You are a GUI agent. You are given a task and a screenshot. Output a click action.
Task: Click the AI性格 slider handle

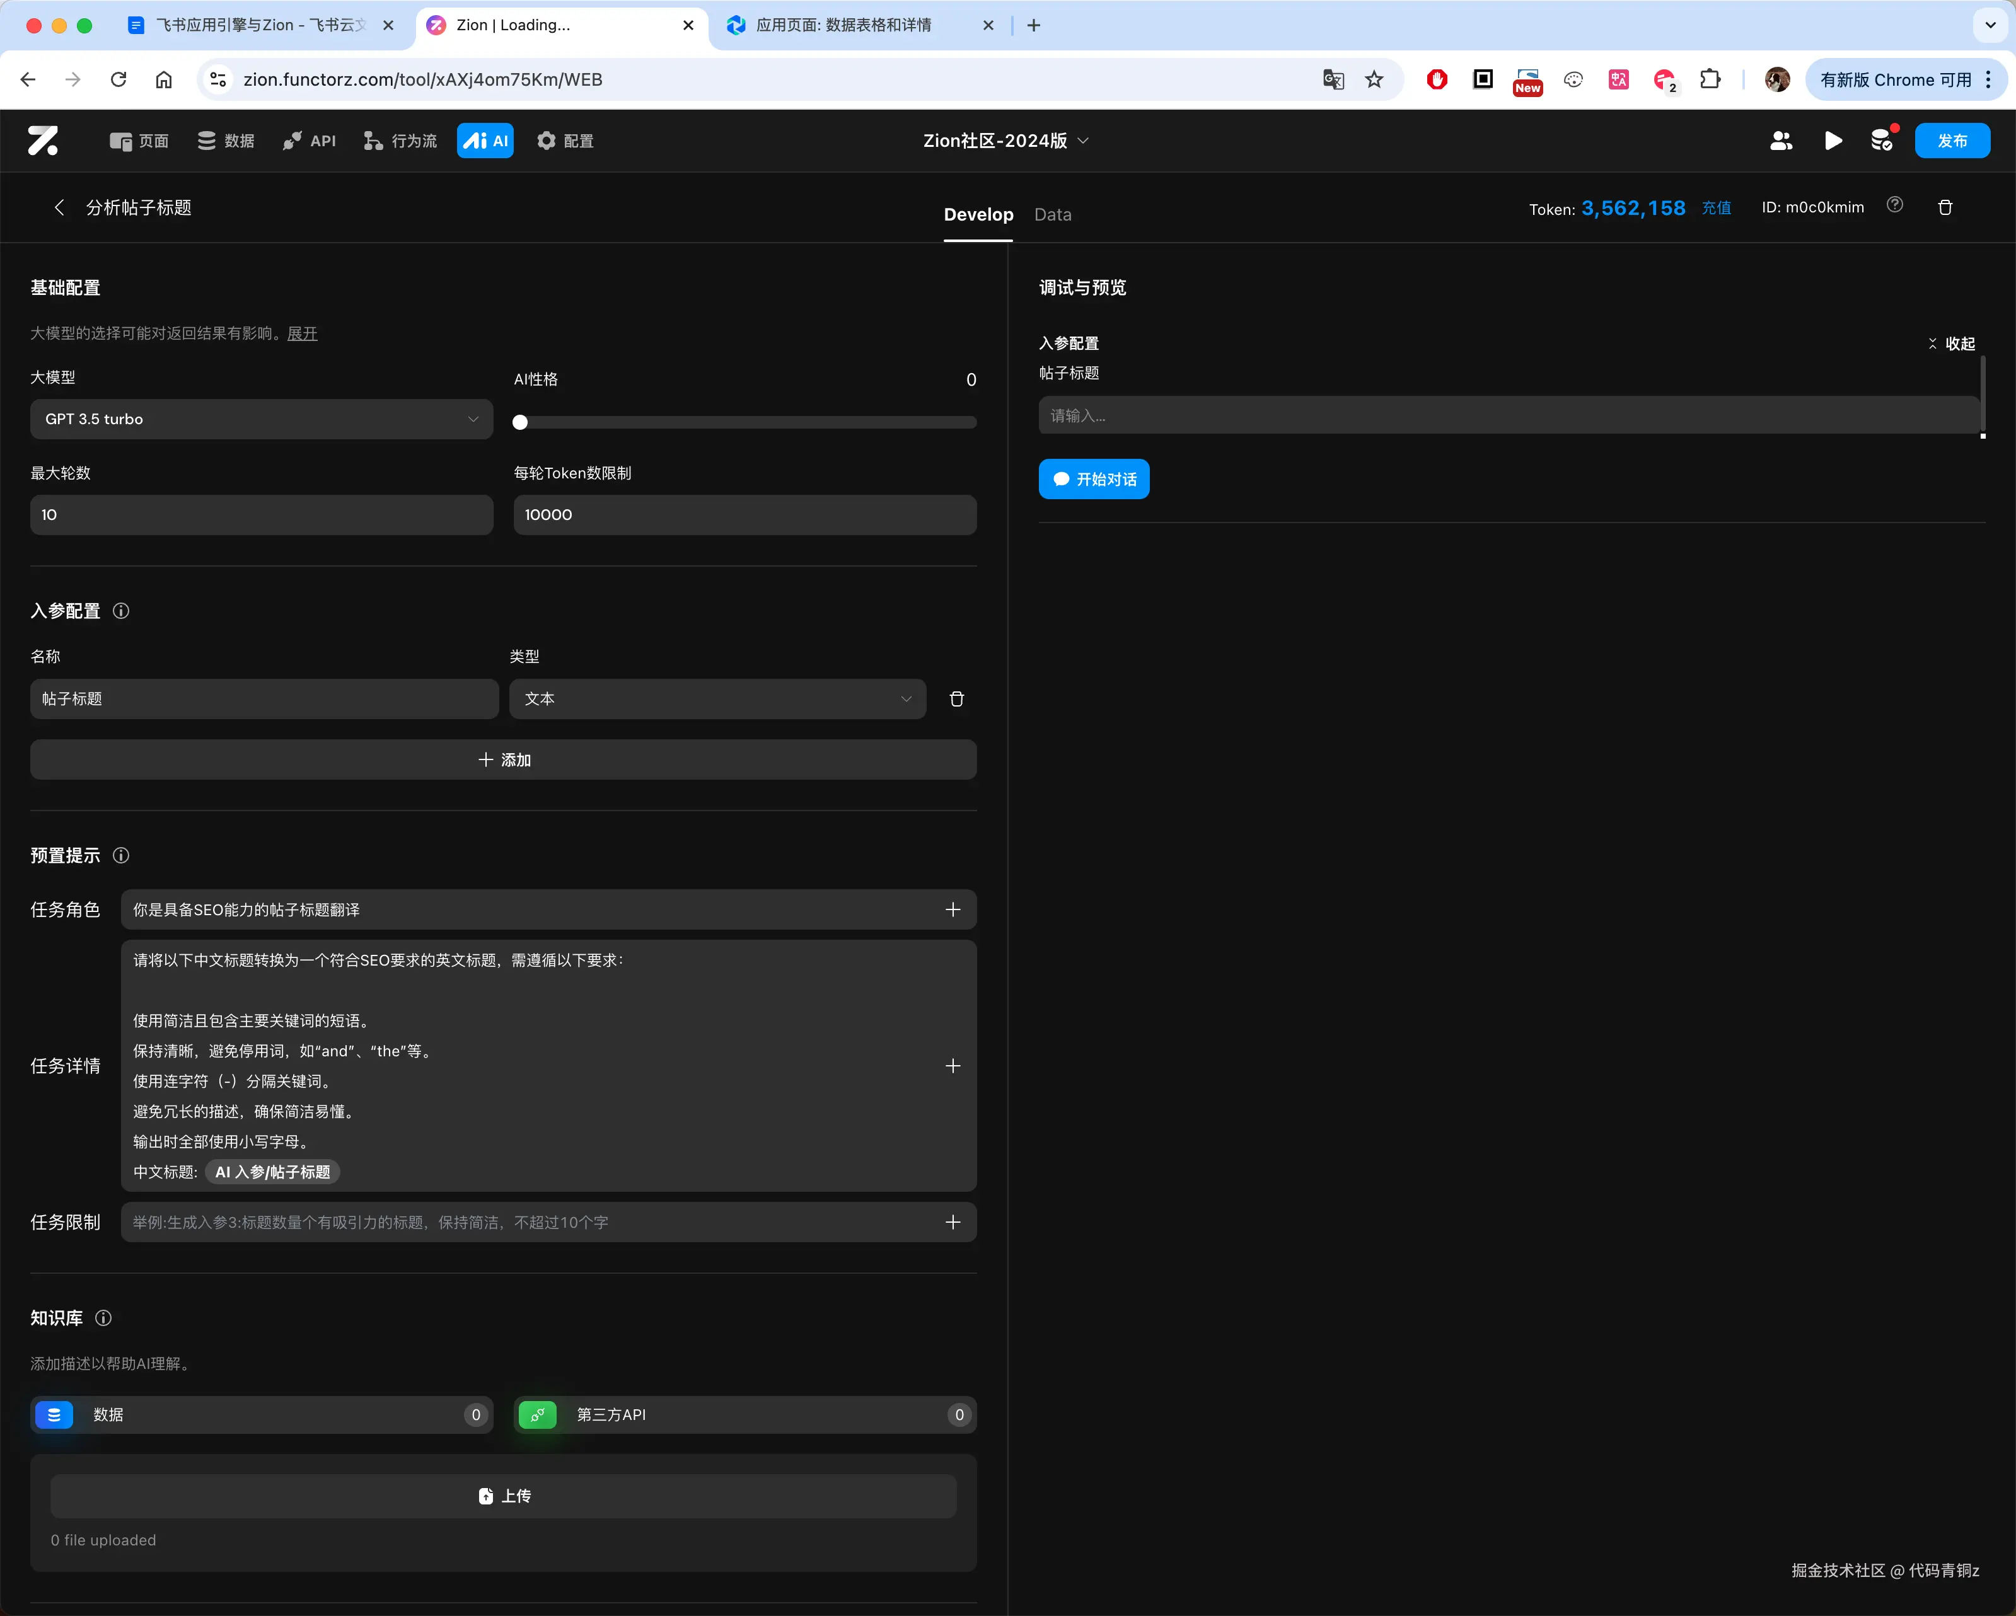point(520,422)
